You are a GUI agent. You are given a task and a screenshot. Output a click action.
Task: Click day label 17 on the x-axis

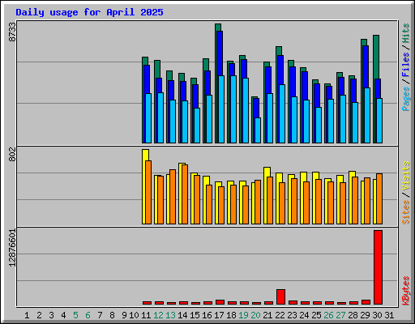tap(219, 315)
